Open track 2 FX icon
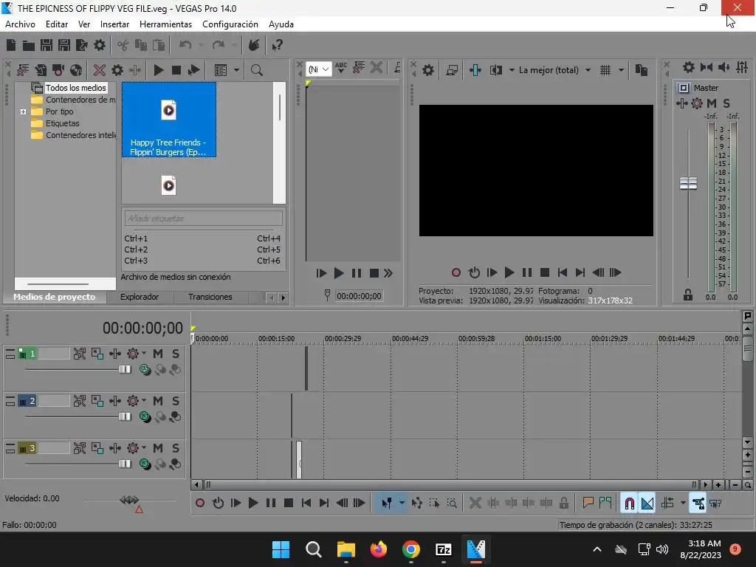Viewport: 756px width, 567px height. coord(114,401)
